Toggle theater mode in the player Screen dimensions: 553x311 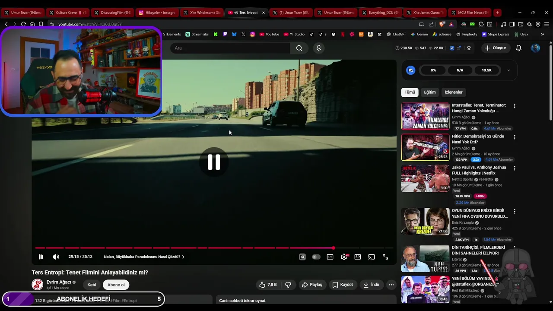(358, 257)
